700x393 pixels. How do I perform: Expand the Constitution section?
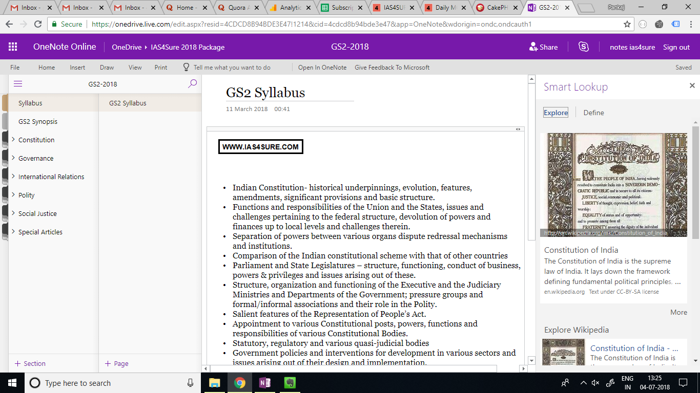(x=13, y=140)
